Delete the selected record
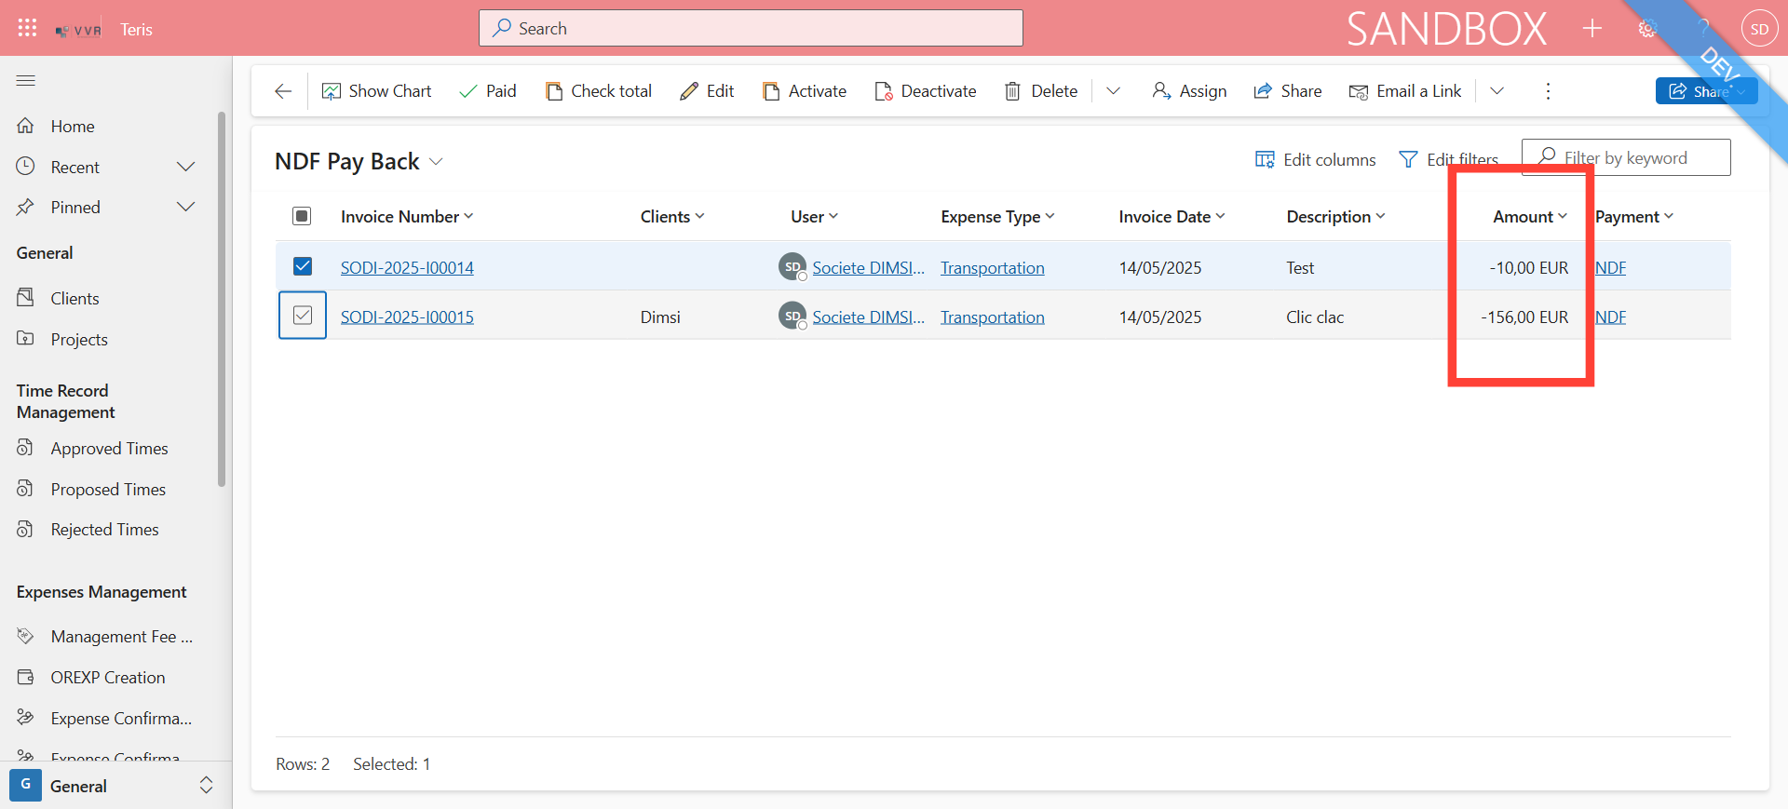 point(1040,91)
